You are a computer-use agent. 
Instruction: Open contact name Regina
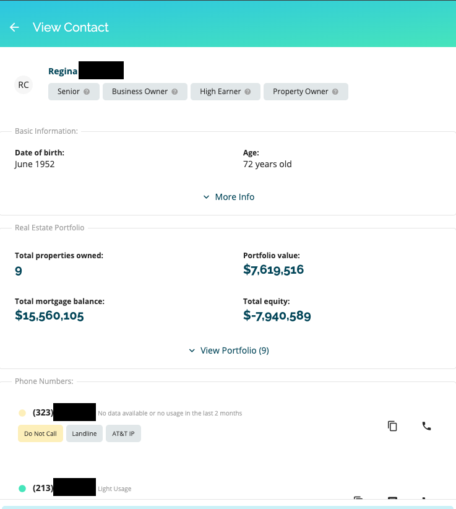click(x=63, y=71)
